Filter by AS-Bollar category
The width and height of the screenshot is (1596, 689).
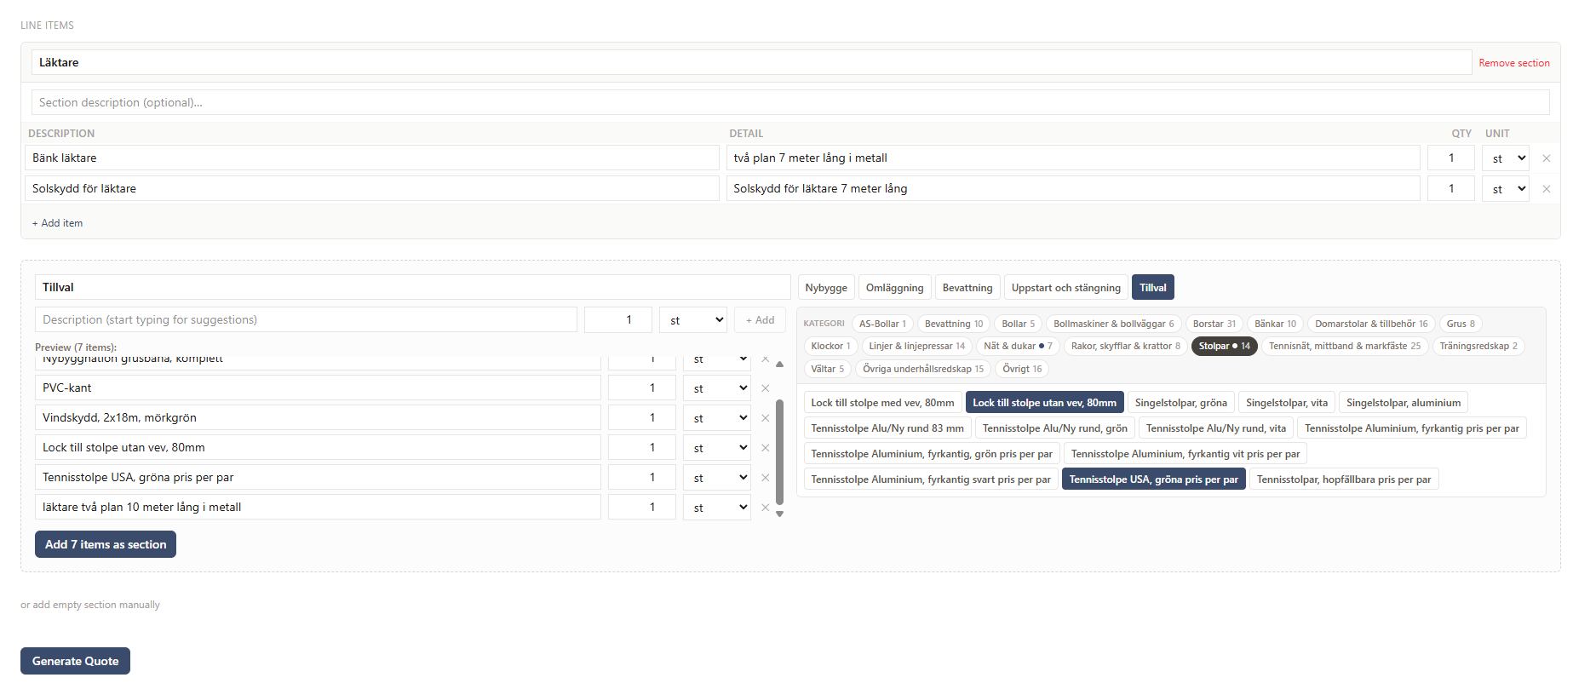(882, 324)
